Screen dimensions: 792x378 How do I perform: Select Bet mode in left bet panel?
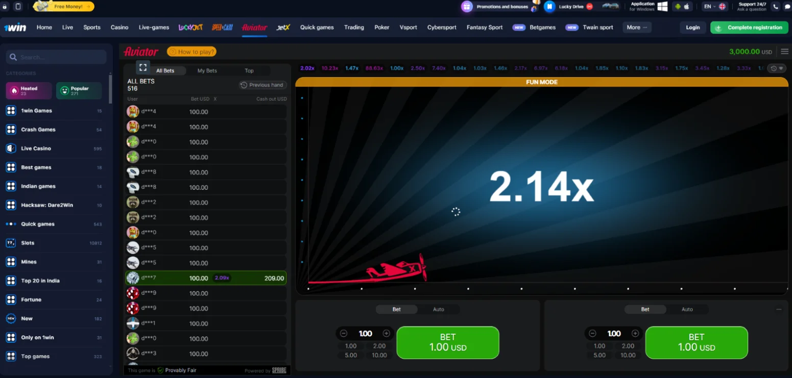point(397,309)
